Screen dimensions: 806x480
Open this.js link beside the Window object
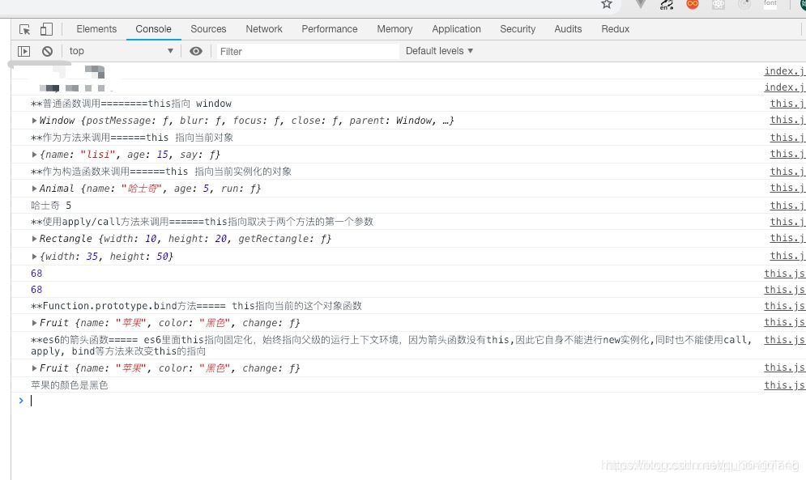click(x=787, y=120)
